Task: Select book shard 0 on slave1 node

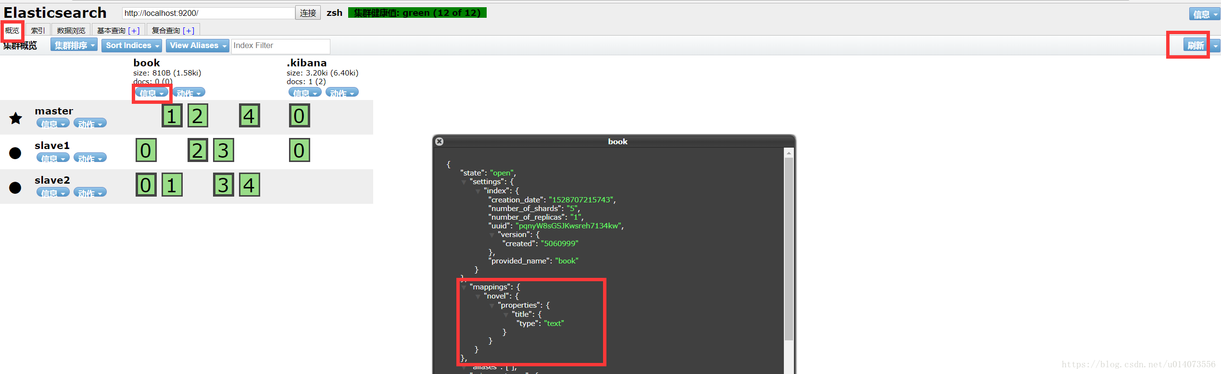Action: tap(146, 150)
